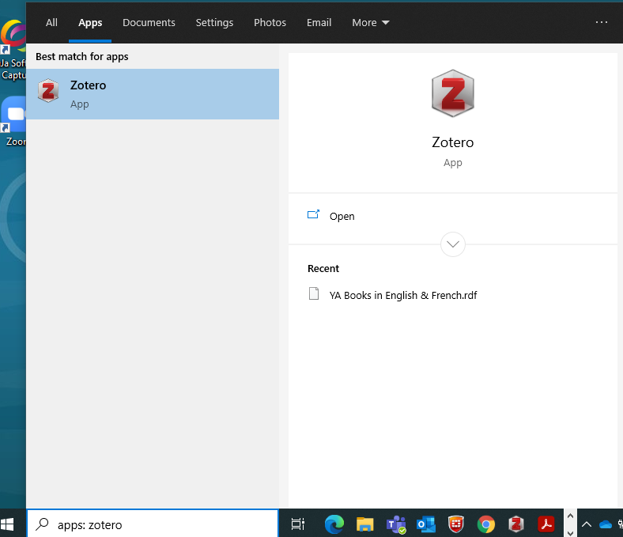This screenshot has height=537, width=623.
Task: Show hidden system tray icons
Action: click(x=587, y=524)
